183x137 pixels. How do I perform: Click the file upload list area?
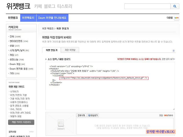tap(125, 126)
